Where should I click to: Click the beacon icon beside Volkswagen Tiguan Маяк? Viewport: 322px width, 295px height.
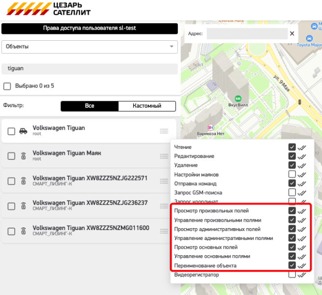[23, 156]
